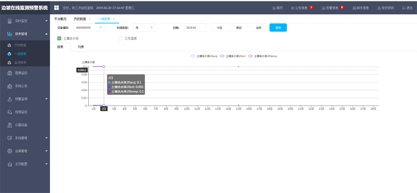Image resolution: width=417 pixels, height=193 pixels.
Task: Open the 设备编码 device code dropdown
Action: point(89,28)
